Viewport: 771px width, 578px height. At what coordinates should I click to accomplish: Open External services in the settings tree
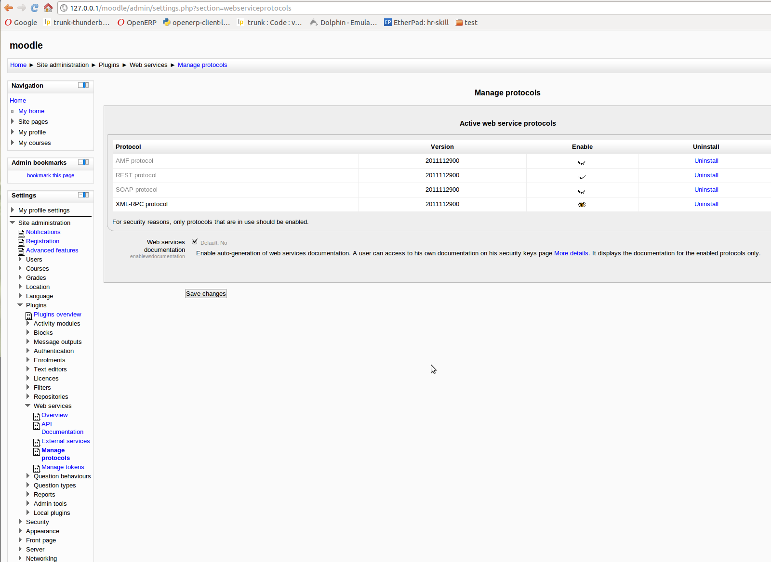(66, 441)
